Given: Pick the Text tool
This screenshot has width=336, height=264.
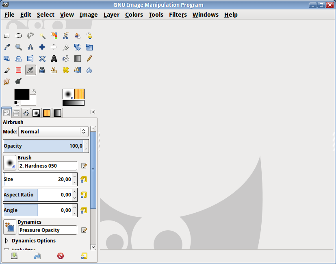Looking at the screenshot, I should pyautogui.click(x=54, y=59).
